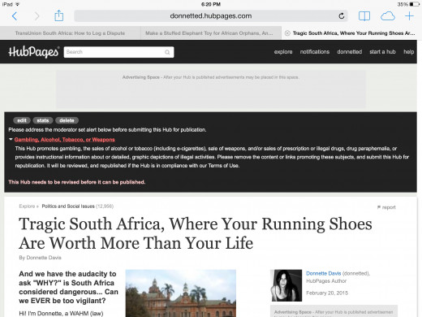Click the 6:20 PM clock
The width and height of the screenshot is (422, 317).
(x=211, y=4)
